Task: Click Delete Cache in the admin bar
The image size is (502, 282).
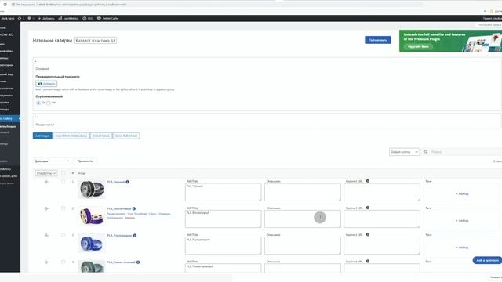Action: pyautogui.click(x=108, y=18)
